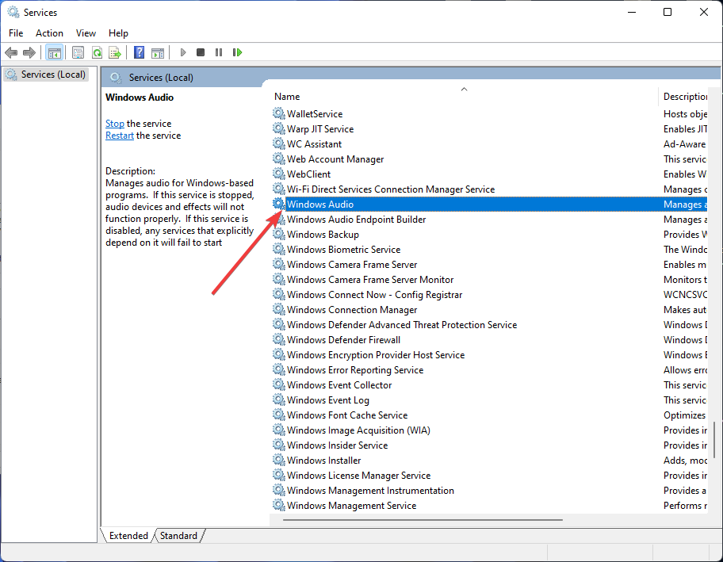
Task: Click the gear icon beside WebClient
Action: (x=278, y=174)
